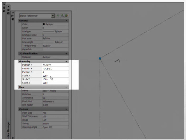Click the Quick Select icon

[x=67, y=16]
